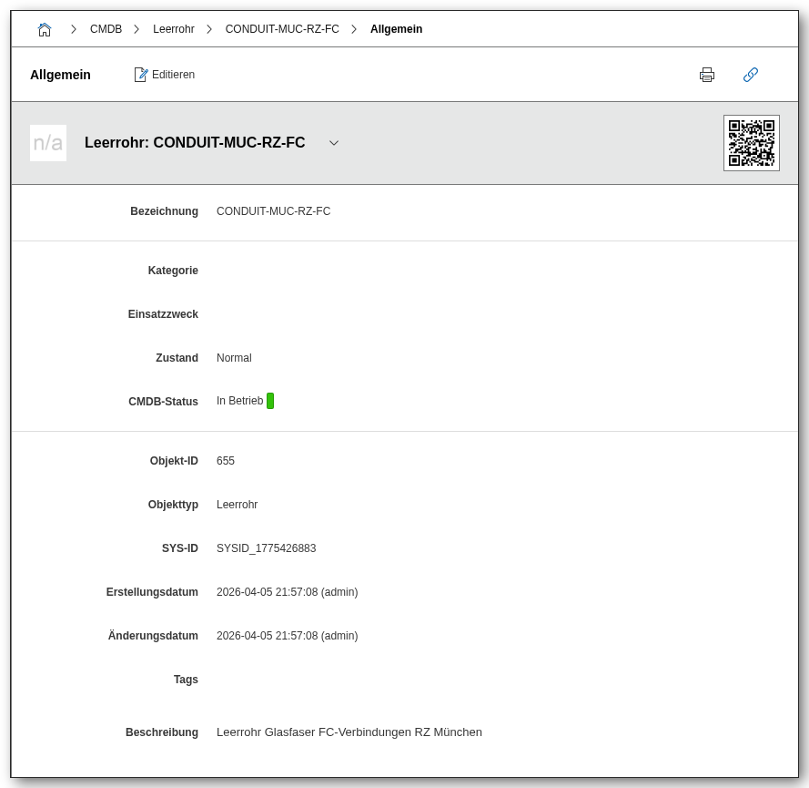Click the Leerrohr: CONDUIT-MUC-RZ-FC title
The image size is (809, 788).
(195, 143)
